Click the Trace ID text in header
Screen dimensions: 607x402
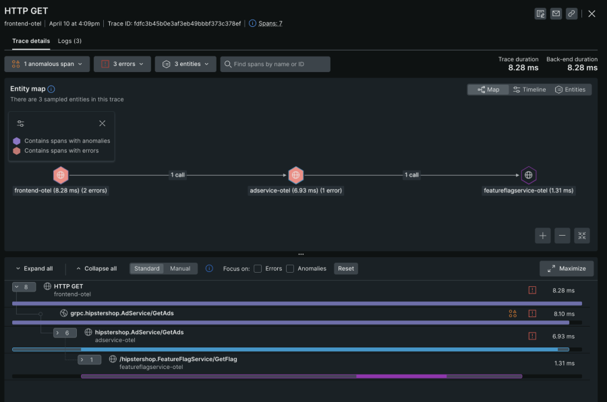(x=174, y=24)
